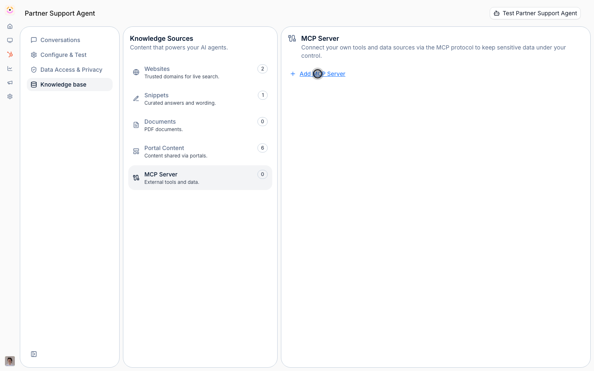
Task: Click the Add MCP Server link
Action: 322,74
